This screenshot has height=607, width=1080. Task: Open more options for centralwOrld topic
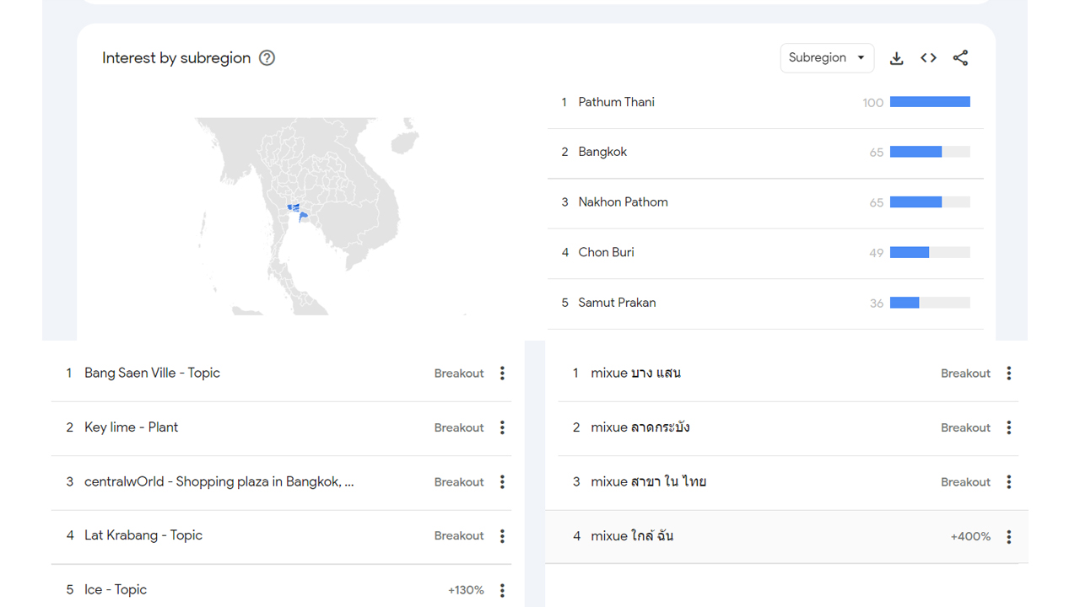pyautogui.click(x=502, y=482)
